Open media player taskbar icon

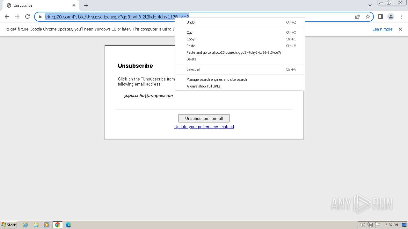(47, 225)
